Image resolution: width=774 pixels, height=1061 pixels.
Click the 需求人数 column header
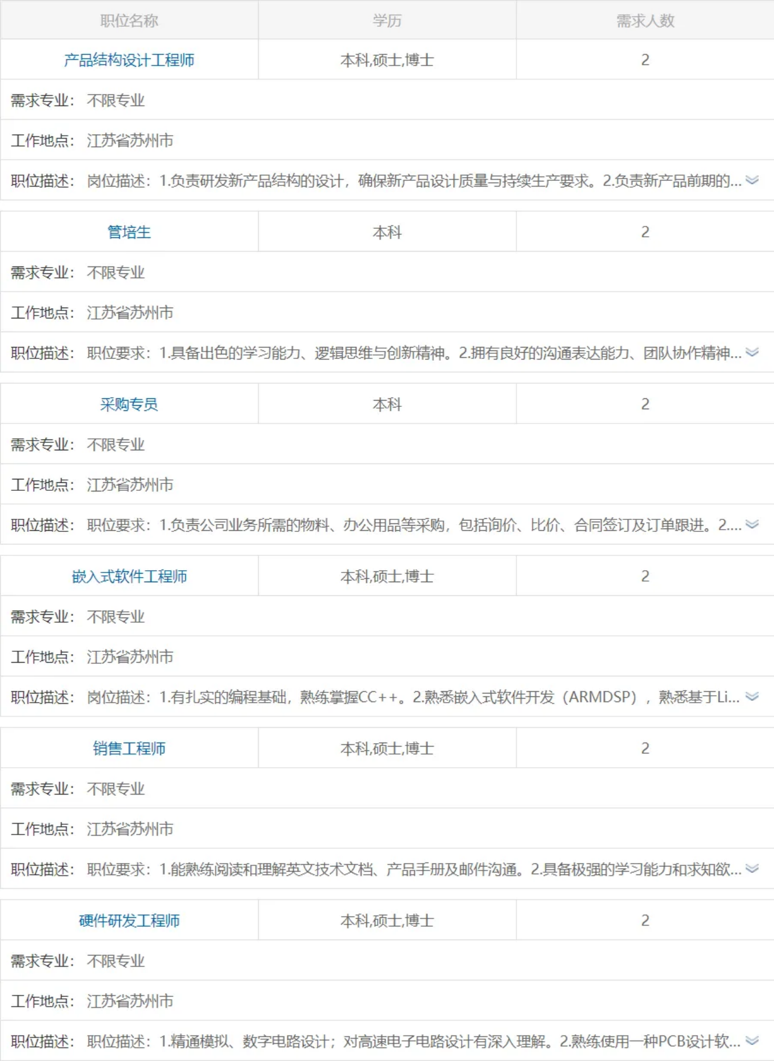click(645, 21)
